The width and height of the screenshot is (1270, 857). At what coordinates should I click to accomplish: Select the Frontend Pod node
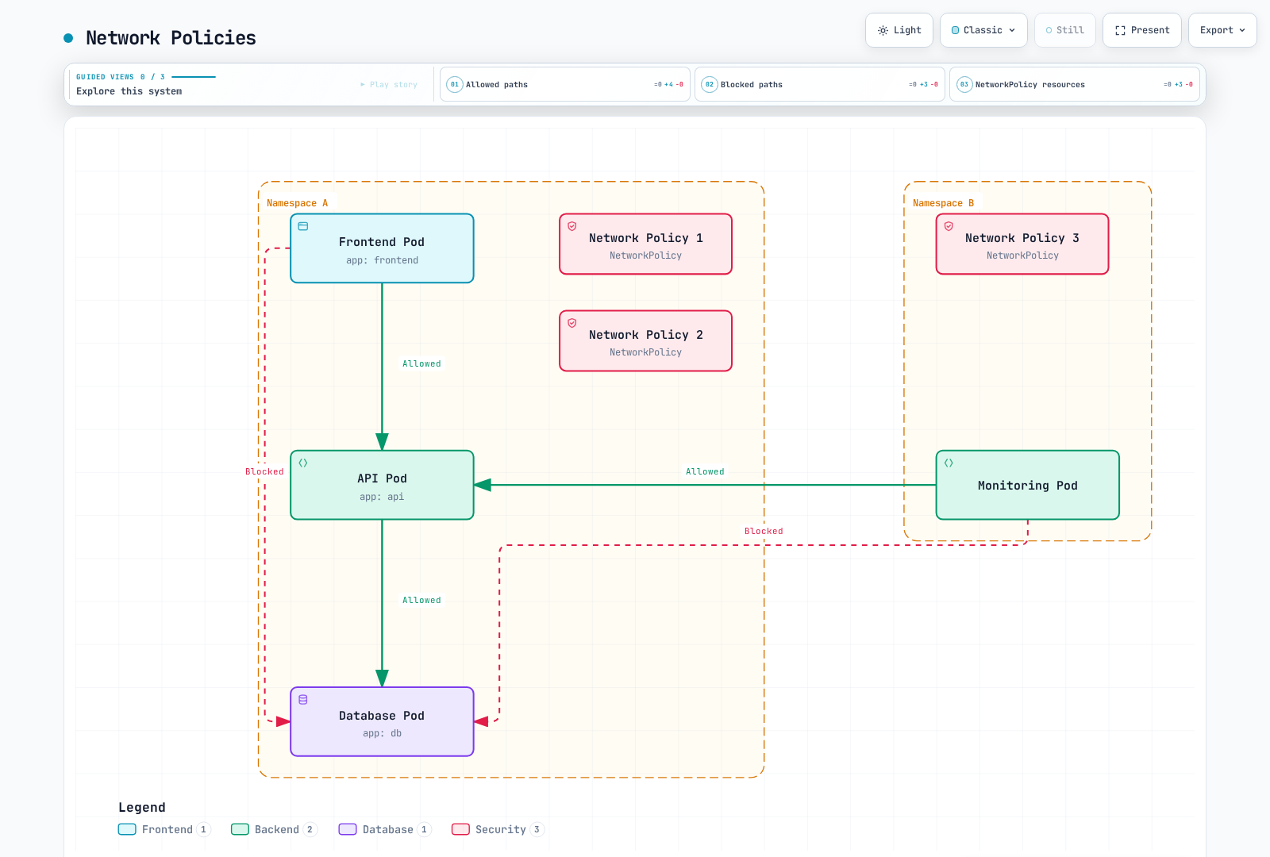(x=382, y=248)
